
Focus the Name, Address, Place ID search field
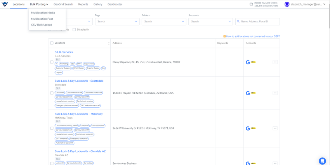(x=258, y=21)
